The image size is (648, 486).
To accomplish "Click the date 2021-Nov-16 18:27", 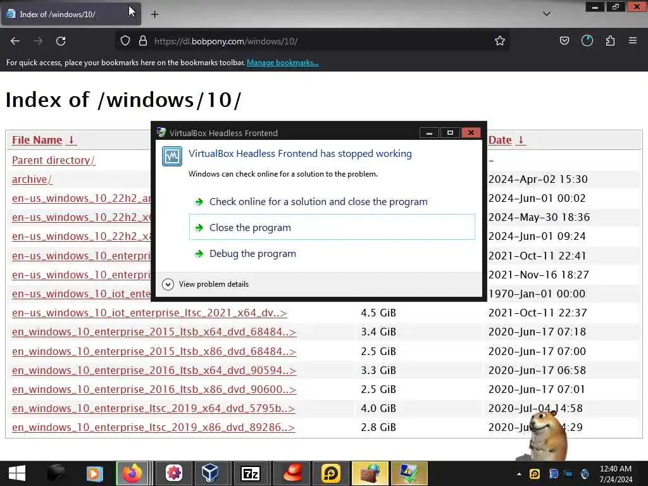I will (x=539, y=275).
